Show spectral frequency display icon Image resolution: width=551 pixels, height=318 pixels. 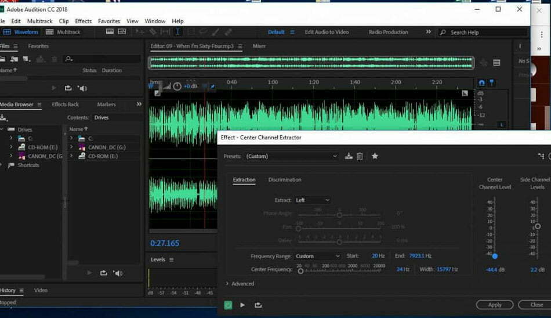pos(110,32)
